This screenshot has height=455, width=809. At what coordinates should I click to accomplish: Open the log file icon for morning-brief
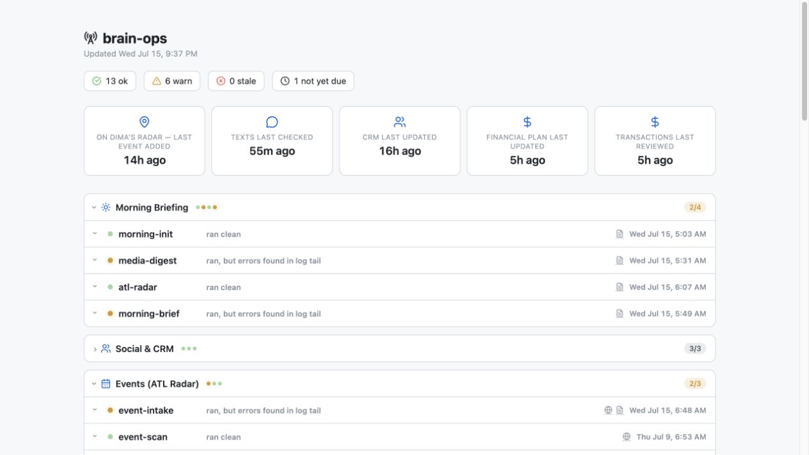[620, 314]
